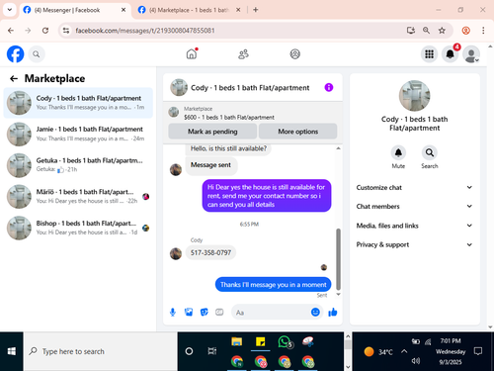Click the chat vertical scrollbar thumb
Viewport: 494px width, 371px height.
click(338, 259)
